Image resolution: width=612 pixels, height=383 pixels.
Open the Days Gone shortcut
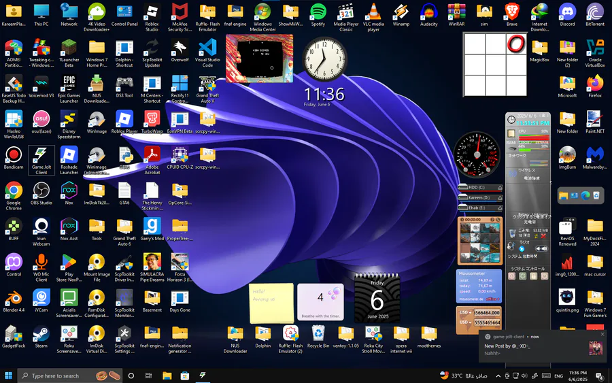[180, 301]
